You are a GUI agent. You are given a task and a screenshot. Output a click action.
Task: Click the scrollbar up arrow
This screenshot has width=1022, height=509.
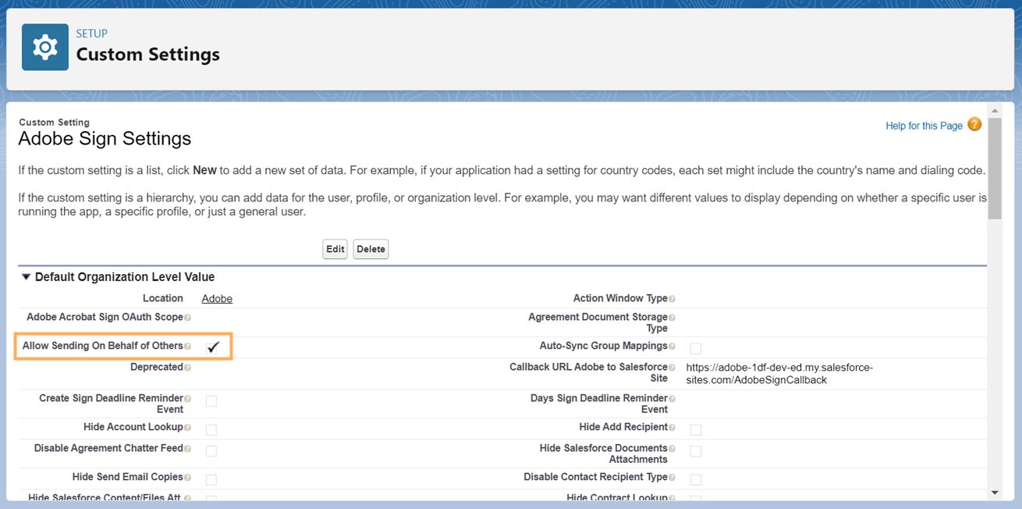coord(994,109)
